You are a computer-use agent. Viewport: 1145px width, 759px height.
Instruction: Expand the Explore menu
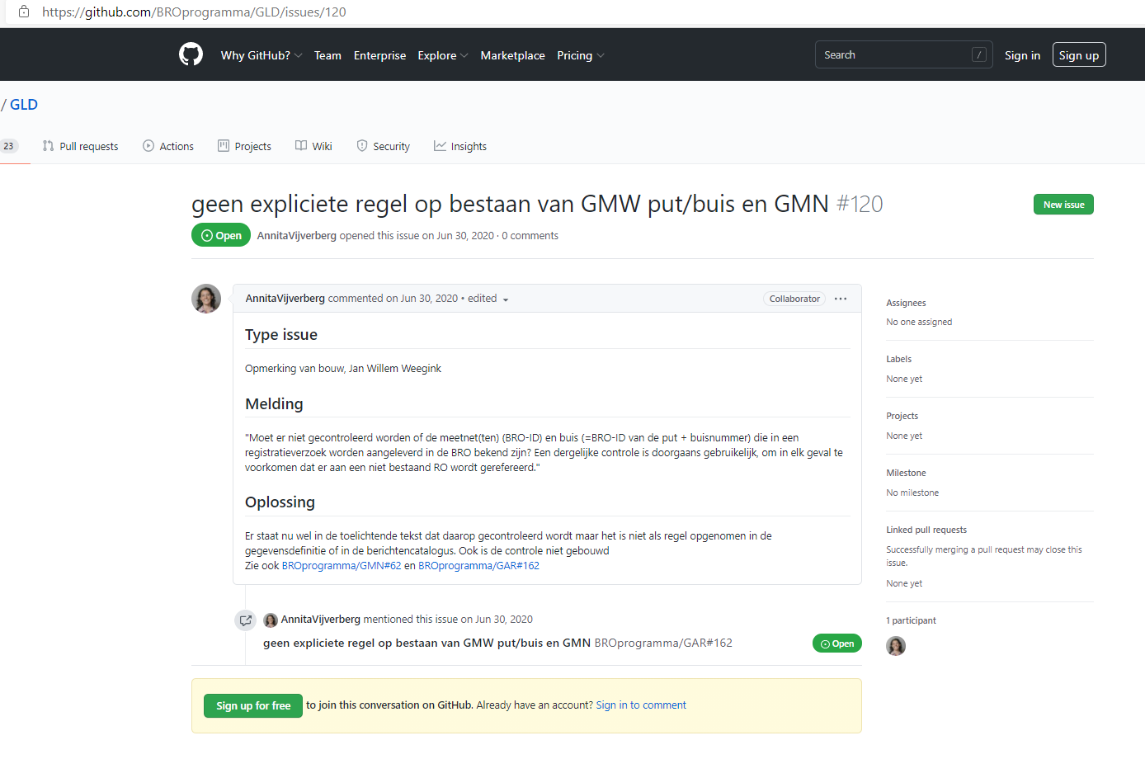pos(442,55)
